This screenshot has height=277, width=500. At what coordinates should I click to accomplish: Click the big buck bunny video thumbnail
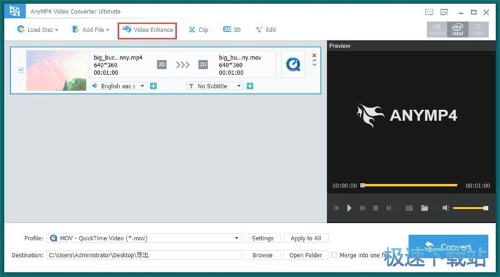coord(57,71)
